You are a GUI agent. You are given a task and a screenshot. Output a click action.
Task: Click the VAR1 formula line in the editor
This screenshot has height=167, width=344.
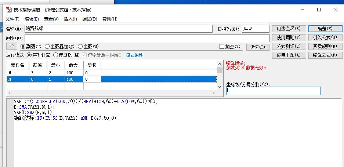click(x=86, y=102)
